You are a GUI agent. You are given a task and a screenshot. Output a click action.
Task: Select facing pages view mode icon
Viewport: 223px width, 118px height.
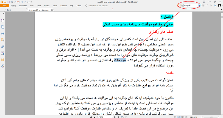[x=183, y=117]
